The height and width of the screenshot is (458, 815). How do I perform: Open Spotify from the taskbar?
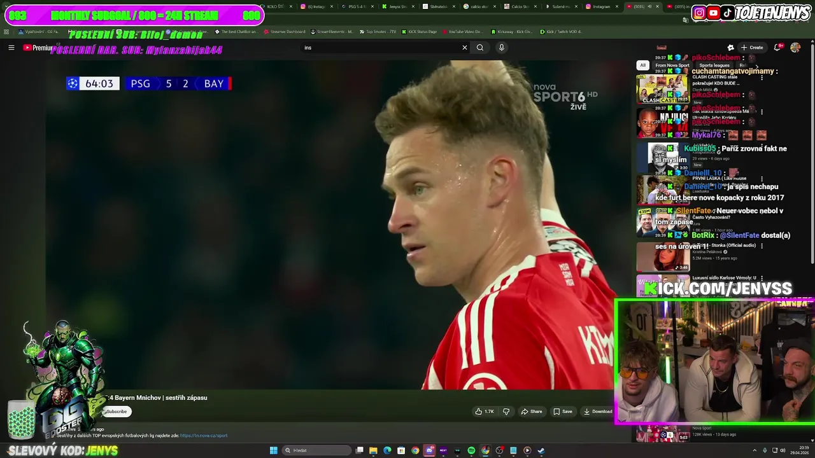point(471,450)
